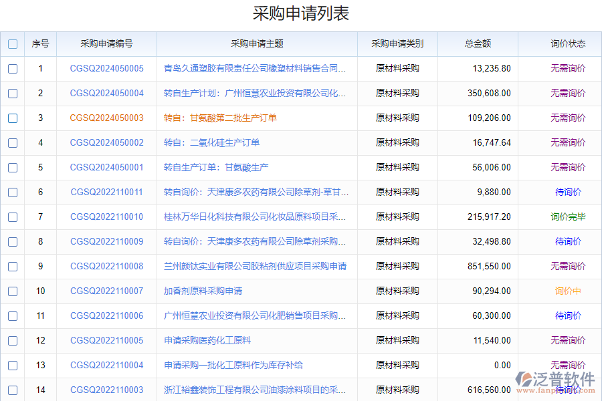This screenshot has height=401, width=602.
Task: Click the 采购申请类别 column header
Action: 397,44
